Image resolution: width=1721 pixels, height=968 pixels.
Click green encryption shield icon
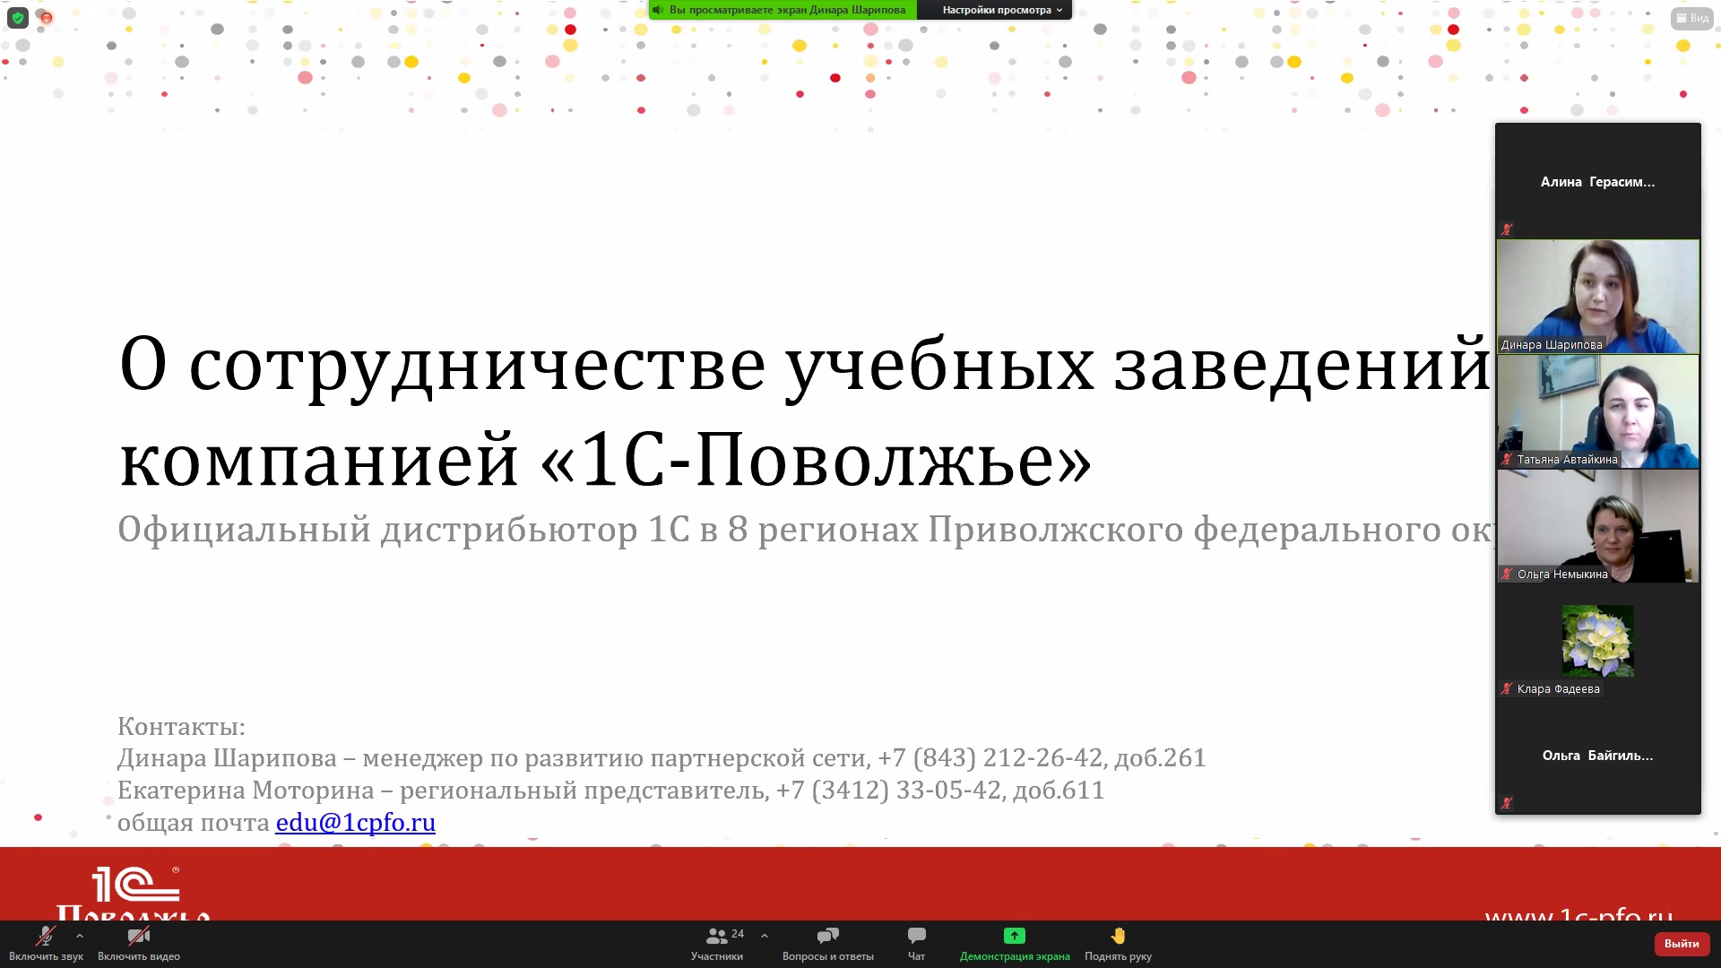coord(18,17)
